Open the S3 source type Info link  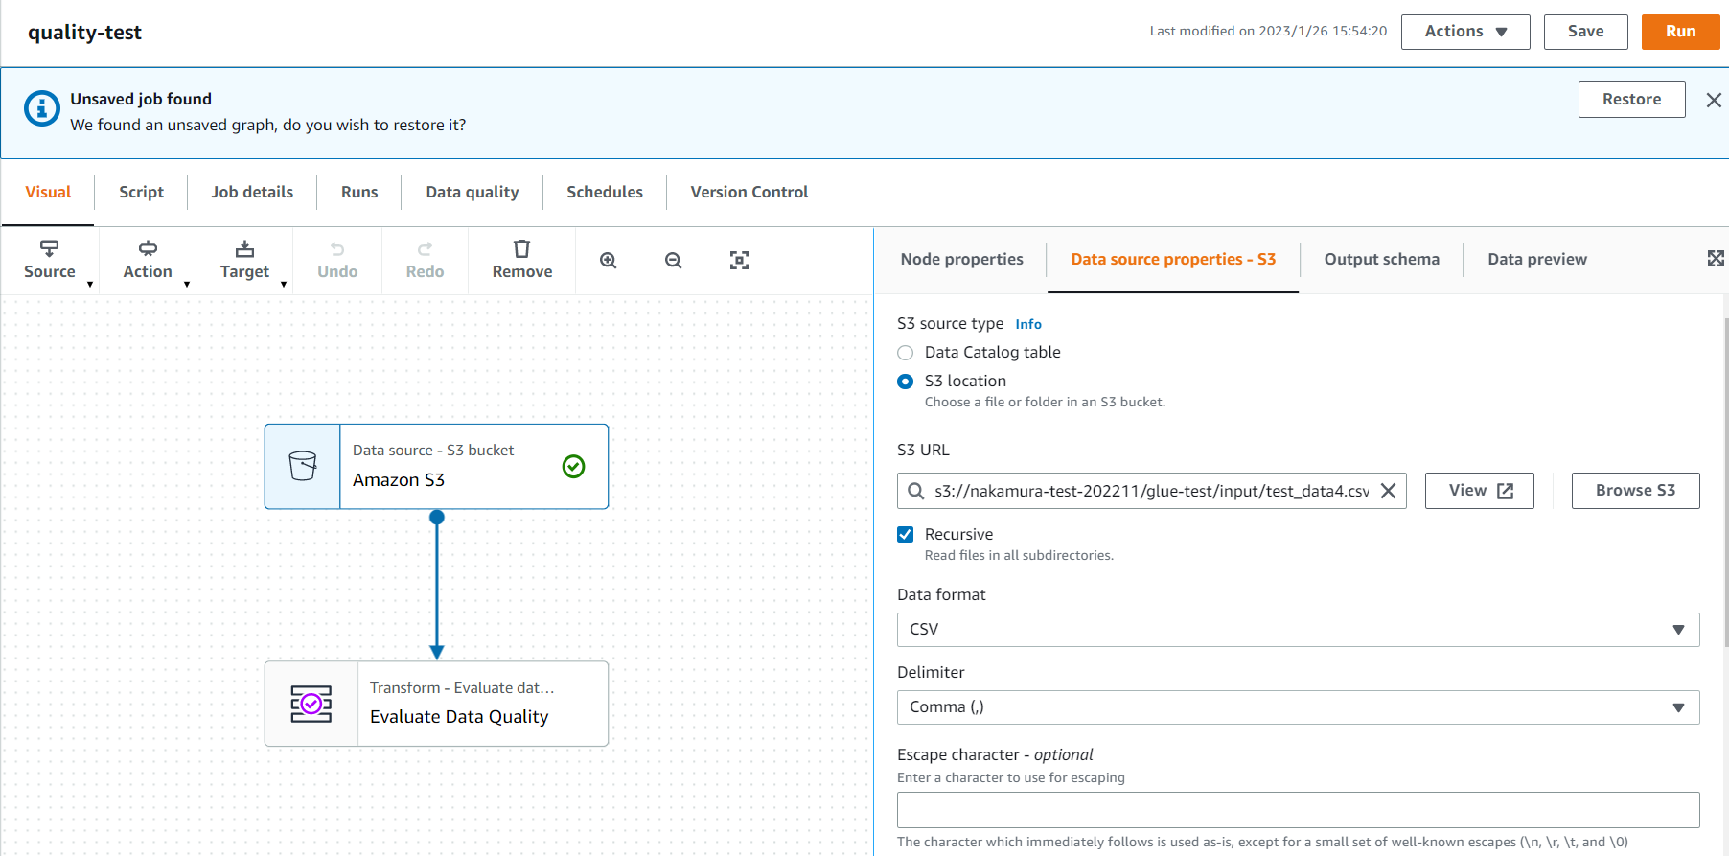1028,324
